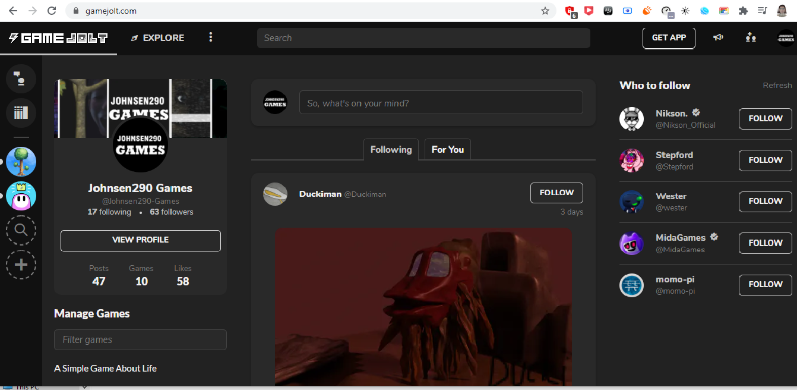Viewport: 797px width, 390px height.
Task: Click Wester's avatar
Action: [631, 202]
